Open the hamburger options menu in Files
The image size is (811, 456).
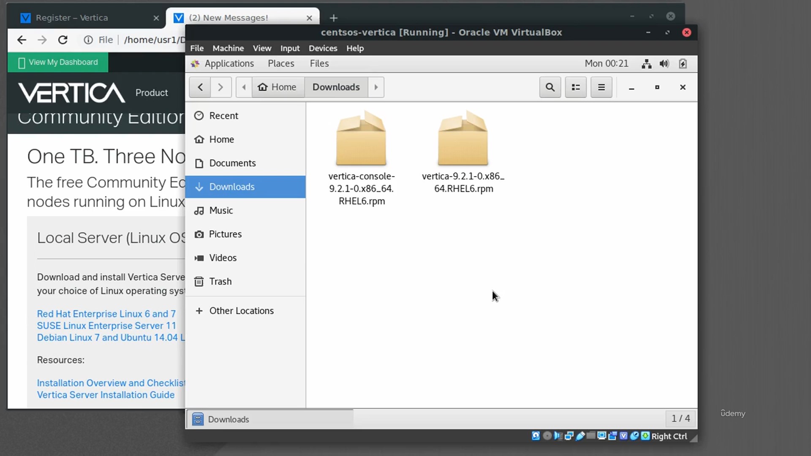[601, 87]
